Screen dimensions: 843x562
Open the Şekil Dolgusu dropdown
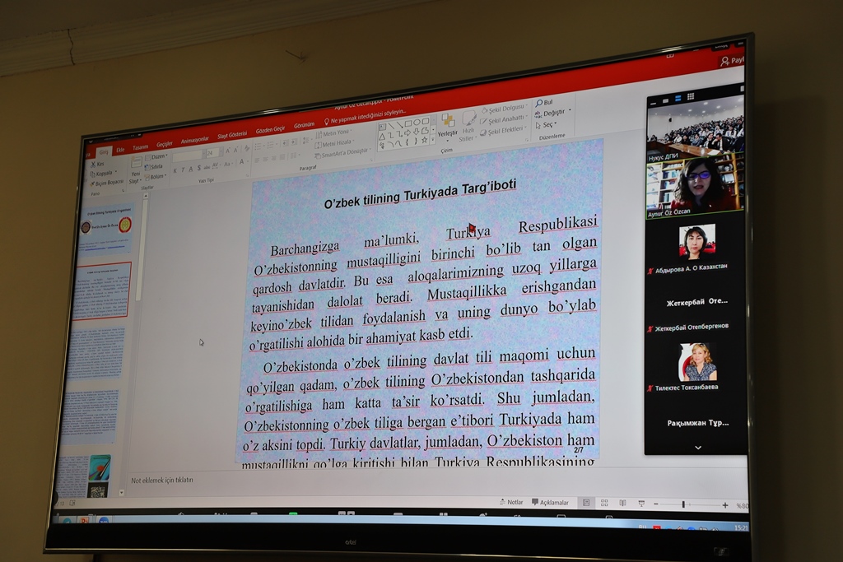504,109
